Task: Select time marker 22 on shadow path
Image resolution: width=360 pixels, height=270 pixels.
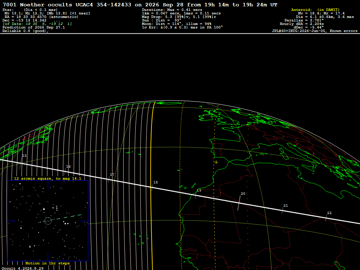Action: pos(329,213)
